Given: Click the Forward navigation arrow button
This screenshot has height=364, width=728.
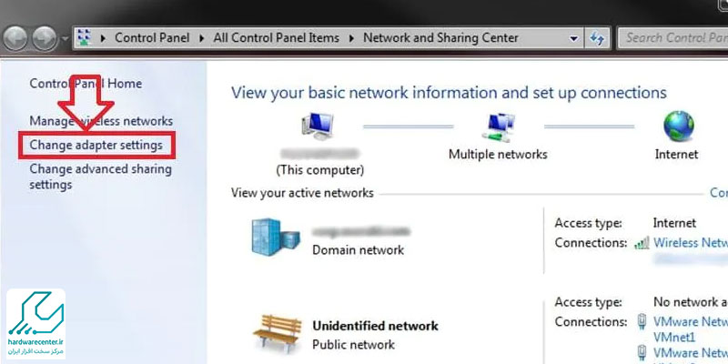Looking at the screenshot, I should tap(45, 39).
